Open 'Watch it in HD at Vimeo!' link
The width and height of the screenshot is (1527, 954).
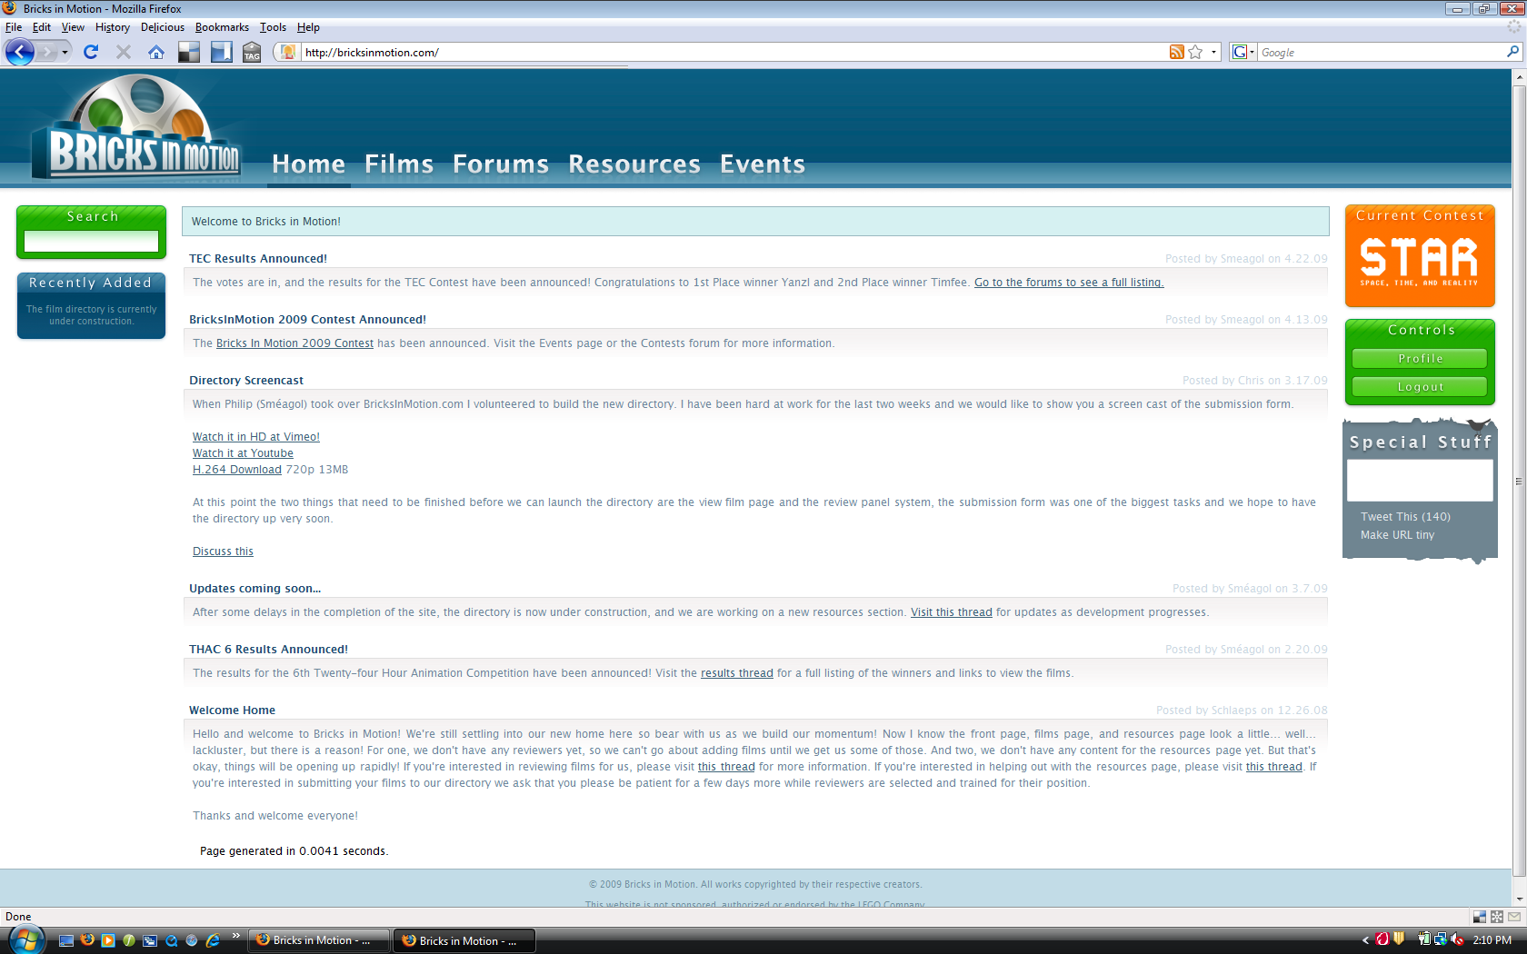tap(256, 437)
